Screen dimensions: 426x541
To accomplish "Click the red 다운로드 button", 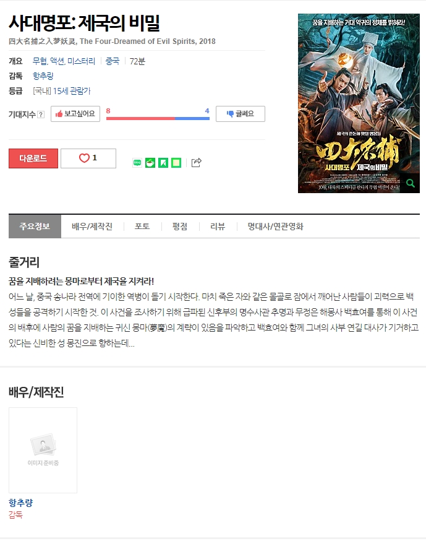I will click(33, 158).
